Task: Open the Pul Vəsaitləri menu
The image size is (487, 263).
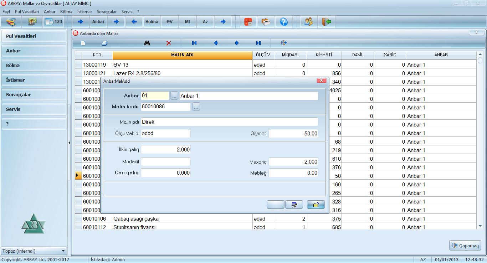Action: tap(27, 12)
